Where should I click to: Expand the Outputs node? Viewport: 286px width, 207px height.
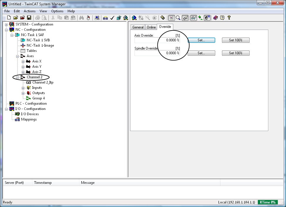pos(23,93)
